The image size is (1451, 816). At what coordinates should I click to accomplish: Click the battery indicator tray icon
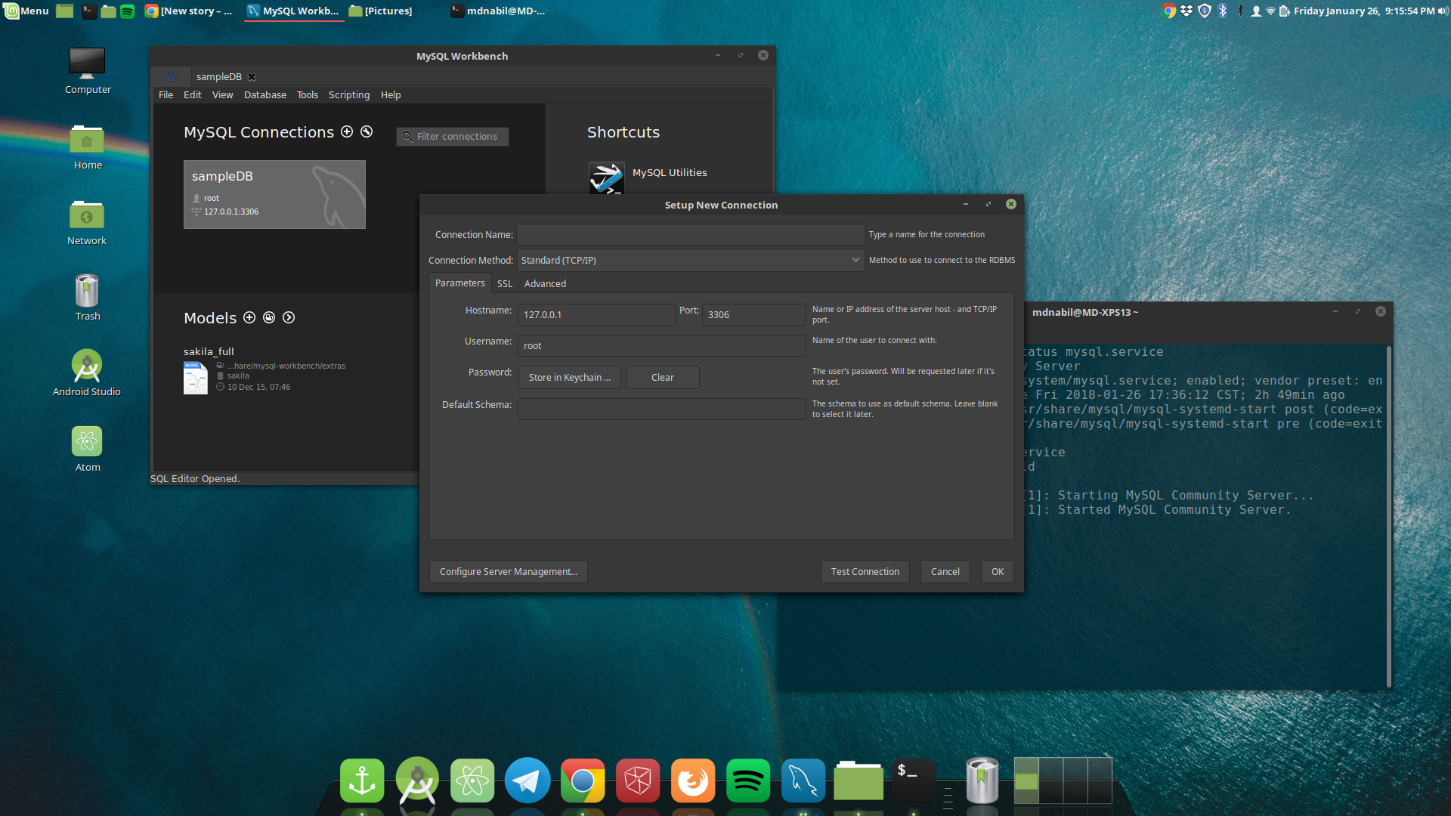[x=1284, y=11]
